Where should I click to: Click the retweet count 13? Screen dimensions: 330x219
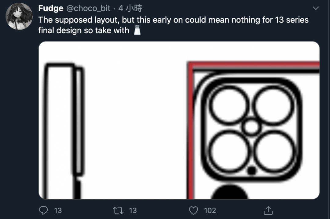pos(133,210)
